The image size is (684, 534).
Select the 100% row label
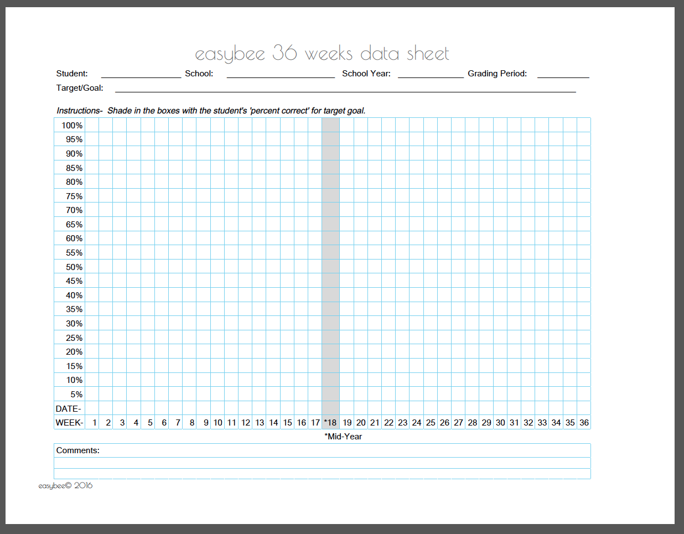pos(72,125)
